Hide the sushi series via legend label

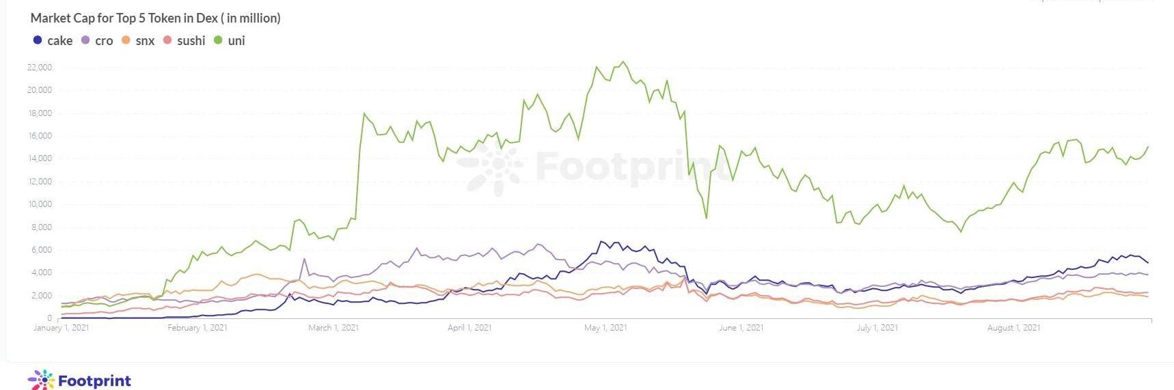191,41
